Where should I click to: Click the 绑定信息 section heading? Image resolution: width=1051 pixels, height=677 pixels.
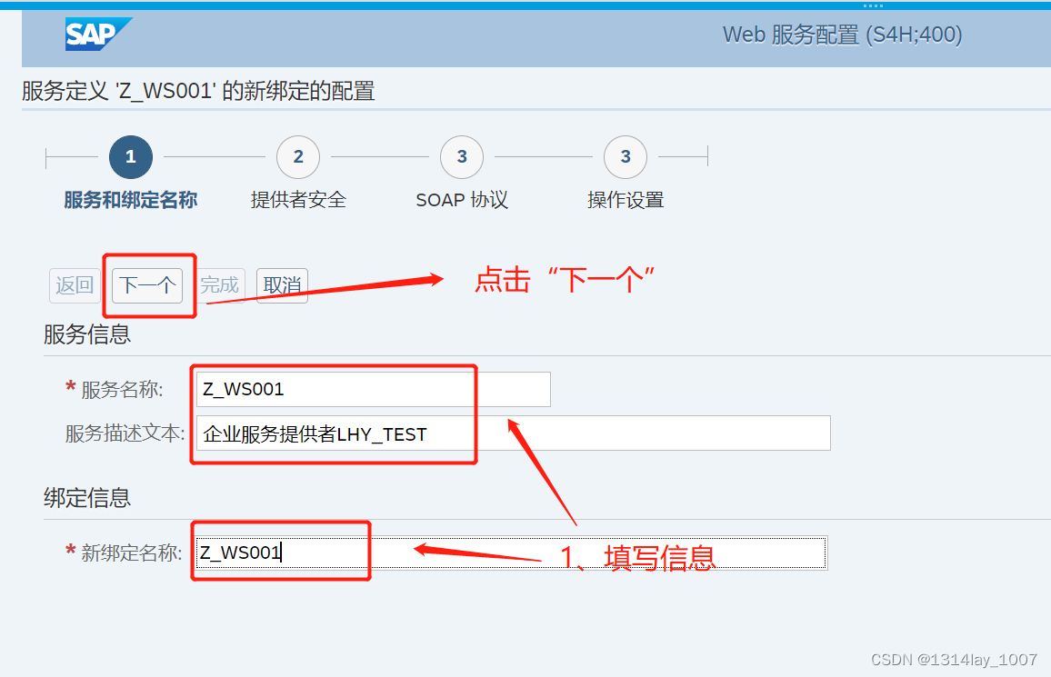(87, 498)
